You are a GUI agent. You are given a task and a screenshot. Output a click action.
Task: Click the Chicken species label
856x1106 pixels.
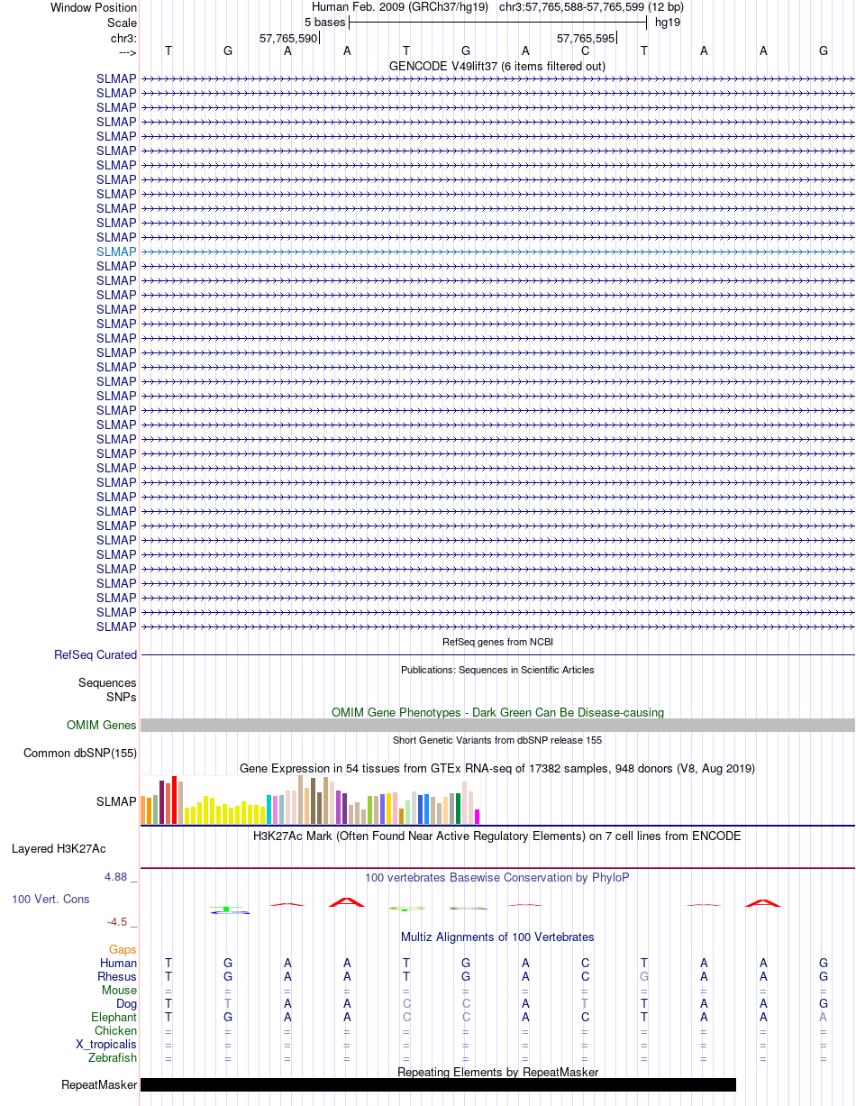pyautogui.click(x=116, y=1030)
